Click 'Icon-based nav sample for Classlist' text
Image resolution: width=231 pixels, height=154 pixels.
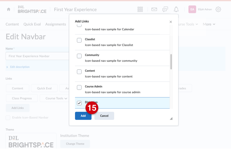point(109,45)
